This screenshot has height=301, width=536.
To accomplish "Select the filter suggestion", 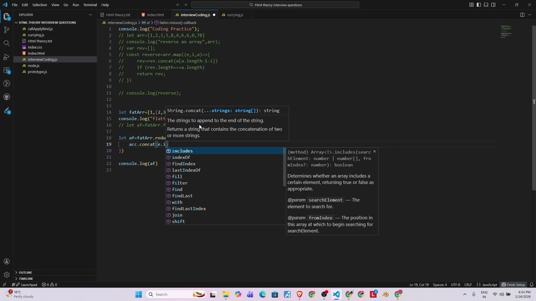I will (225, 183).
